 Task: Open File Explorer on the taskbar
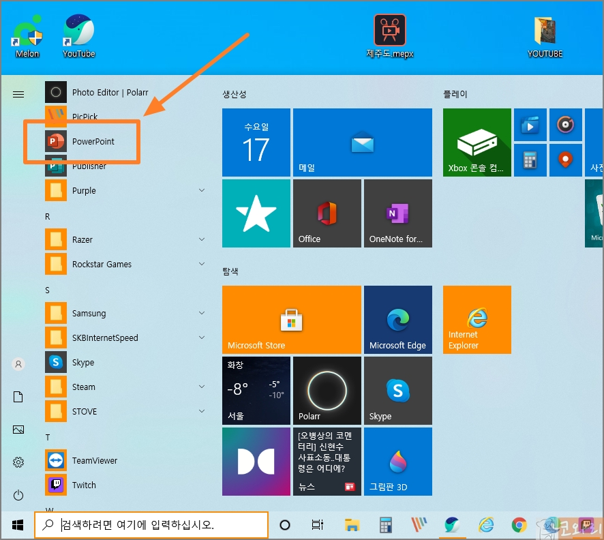[352, 524]
